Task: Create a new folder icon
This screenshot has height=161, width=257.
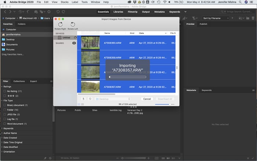Action: tap(248, 18)
